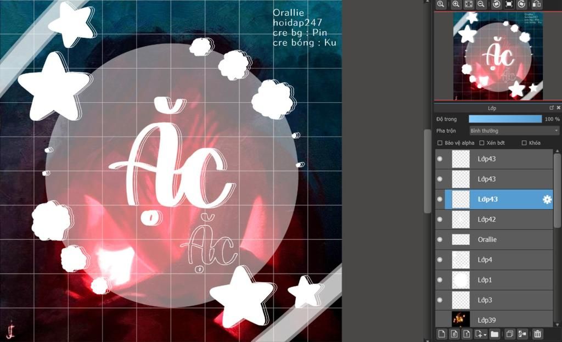Enable the Khóa lock checkbox
Image resolution: width=562 pixels, height=342 pixels.
pyautogui.click(x=524, y=143)
